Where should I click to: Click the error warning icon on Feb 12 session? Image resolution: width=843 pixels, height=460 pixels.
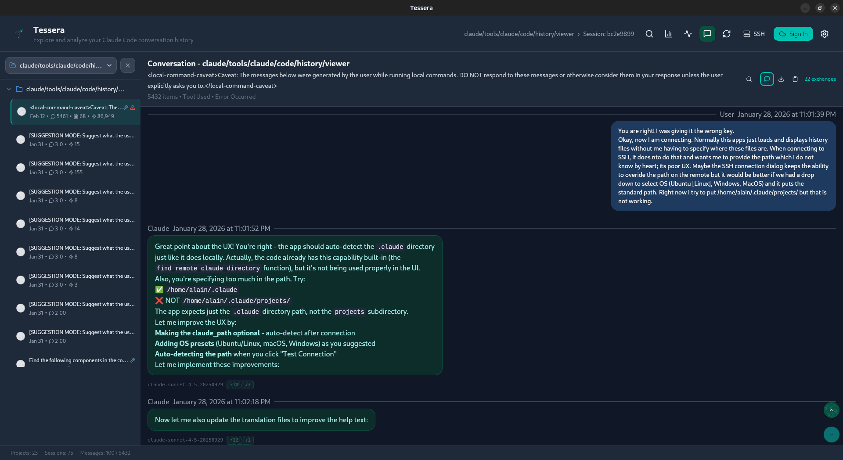tap(133, 108)
